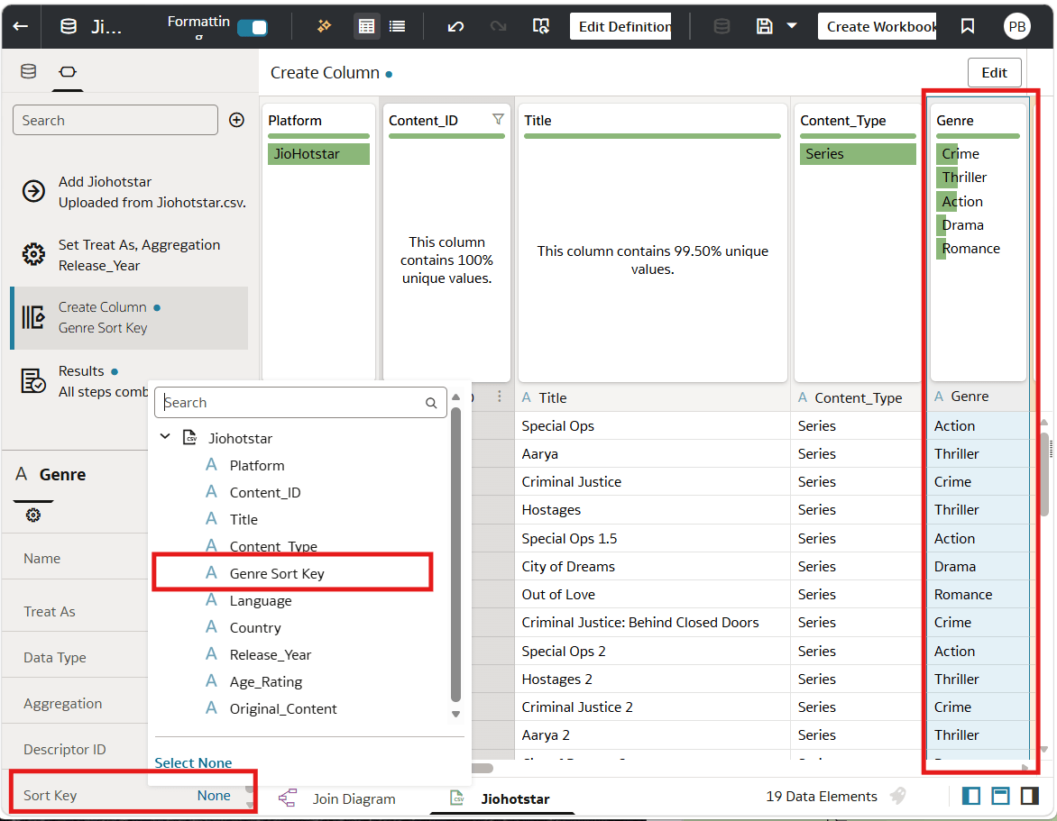Open the Jiohotstar bottom tab
Viewport: 1057px width, 821px height.
501,798
